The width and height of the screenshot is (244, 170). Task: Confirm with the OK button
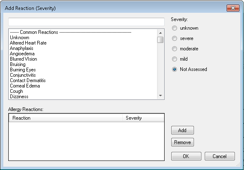pos(186,156)
